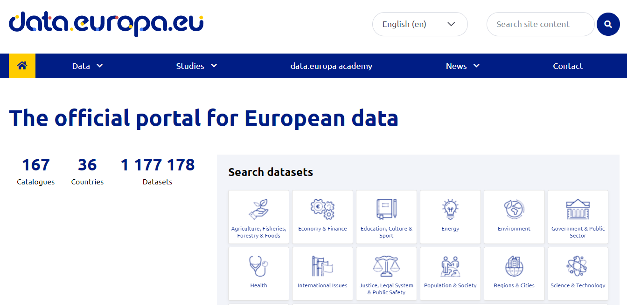Select the Agriculture, Fisheries, Forestry & Foods category
Screen dimensions: 627x305
click(x=258, y=217)
